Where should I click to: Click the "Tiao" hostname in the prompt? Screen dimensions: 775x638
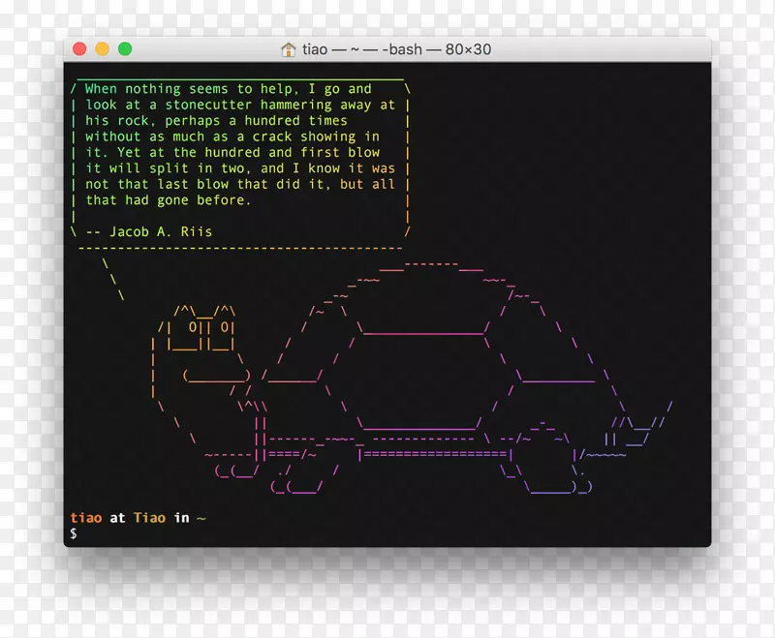tap(152, 517)
